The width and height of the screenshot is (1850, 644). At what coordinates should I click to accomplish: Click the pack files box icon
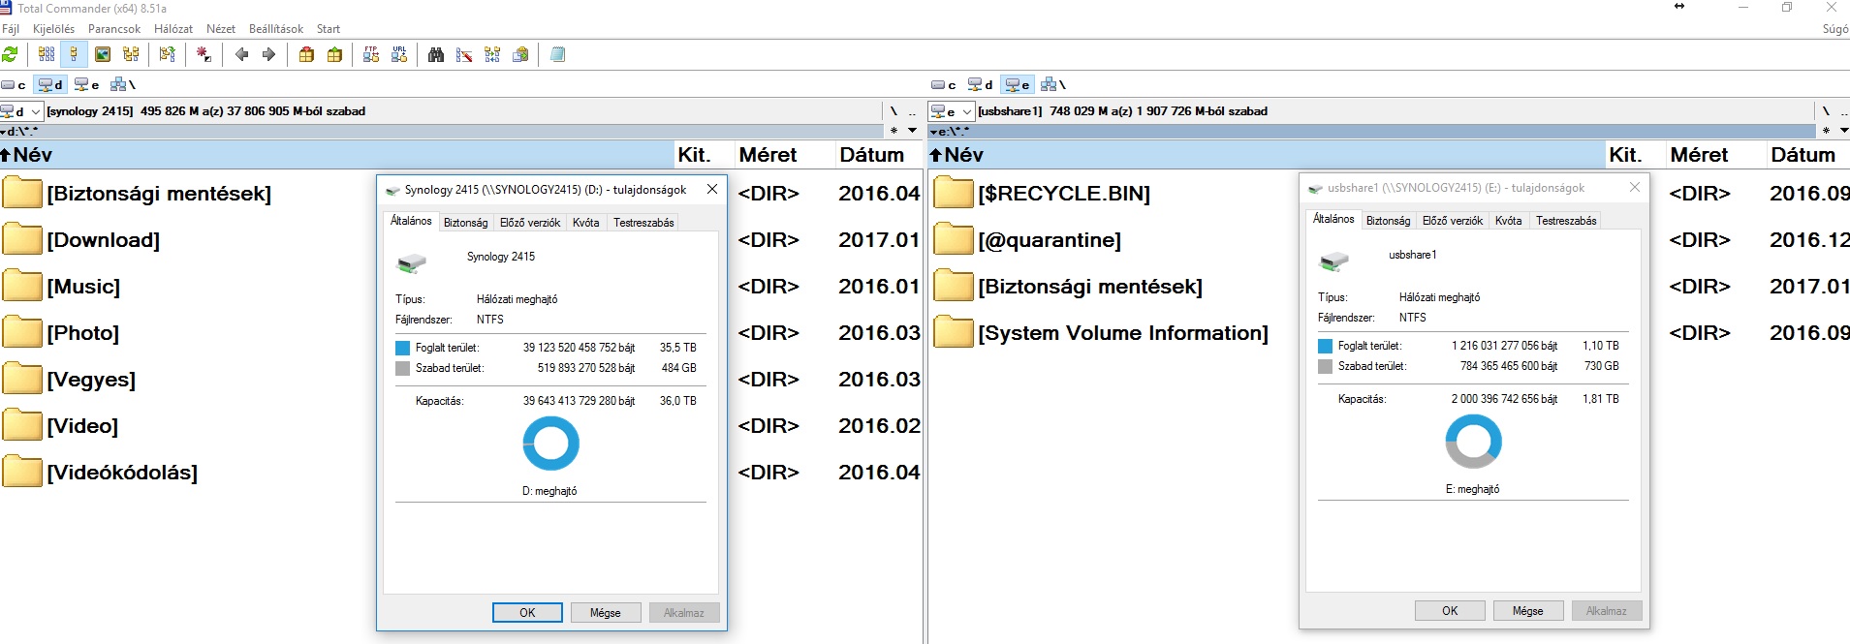306,54
